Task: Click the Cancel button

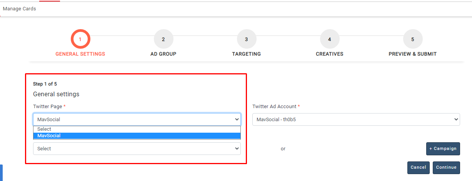Action: [x=418, y=168]
